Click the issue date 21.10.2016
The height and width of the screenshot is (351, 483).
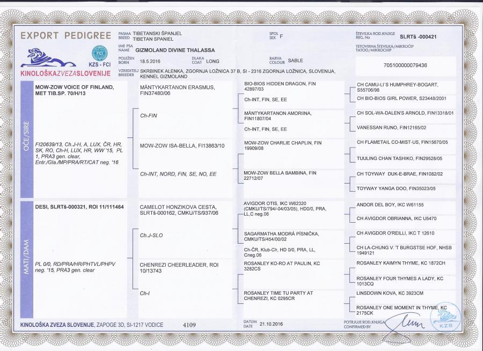271,324
